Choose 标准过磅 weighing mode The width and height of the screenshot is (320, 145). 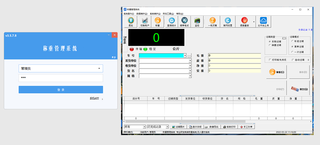pyautogui.click(x=293, y=41)
